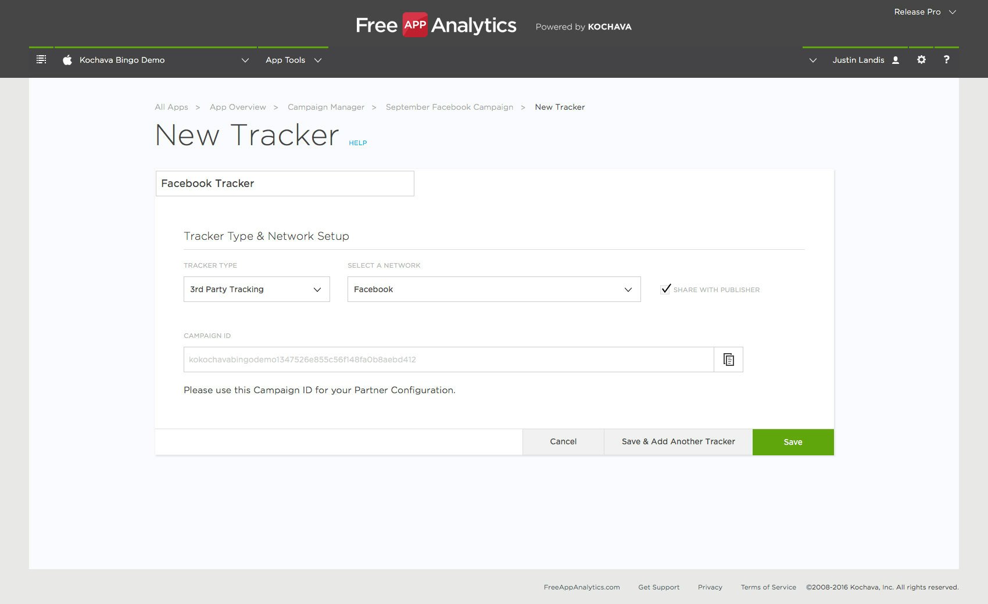Expand the Release Pro menu

(x=925, y=12)
